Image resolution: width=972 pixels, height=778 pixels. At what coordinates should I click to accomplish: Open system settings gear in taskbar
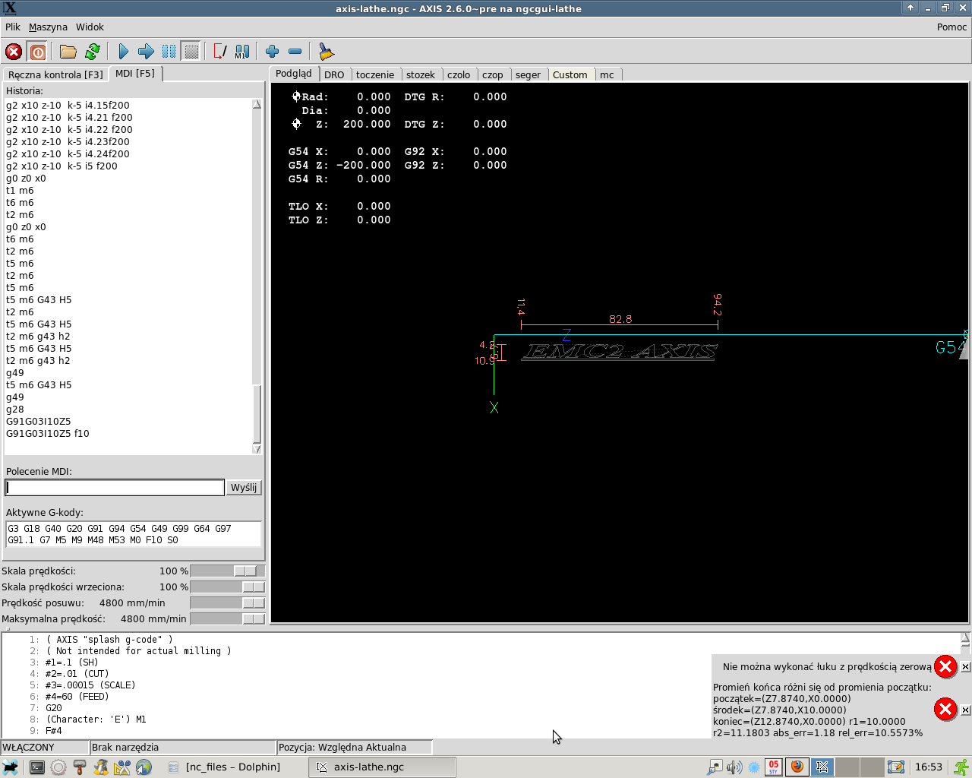(x=58, y=767)
